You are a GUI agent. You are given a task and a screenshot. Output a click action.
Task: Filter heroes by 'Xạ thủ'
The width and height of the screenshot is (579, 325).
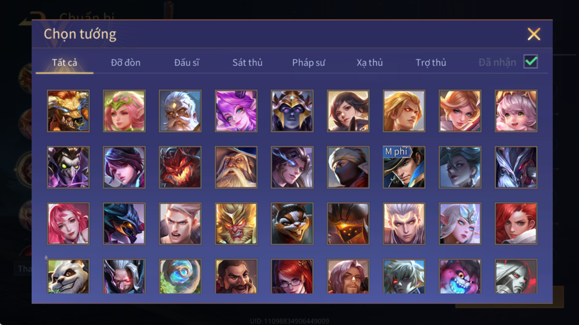tap(370, 62)
